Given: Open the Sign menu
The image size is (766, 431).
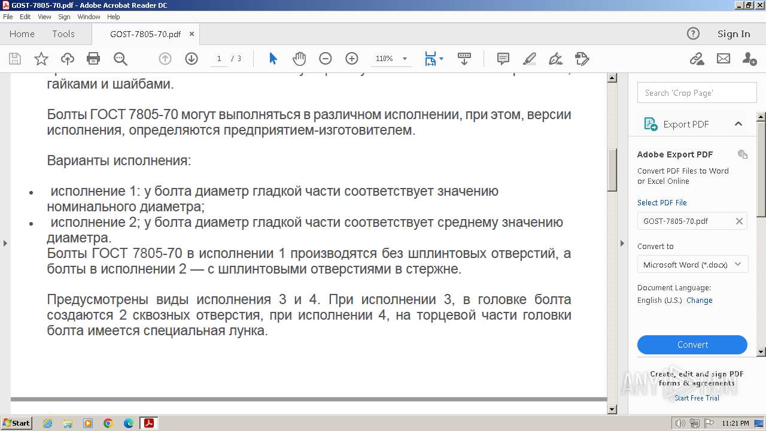Looking at the screenshot, I should coord(64,17).
